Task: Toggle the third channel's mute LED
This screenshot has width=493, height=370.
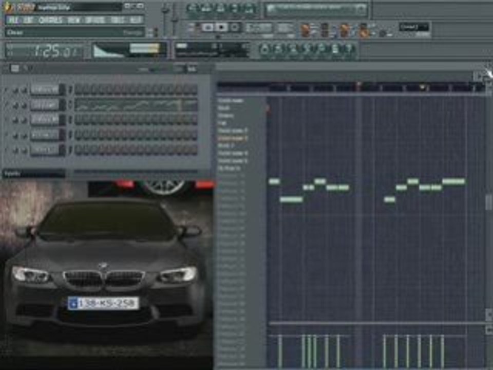Action: point(6,120)
